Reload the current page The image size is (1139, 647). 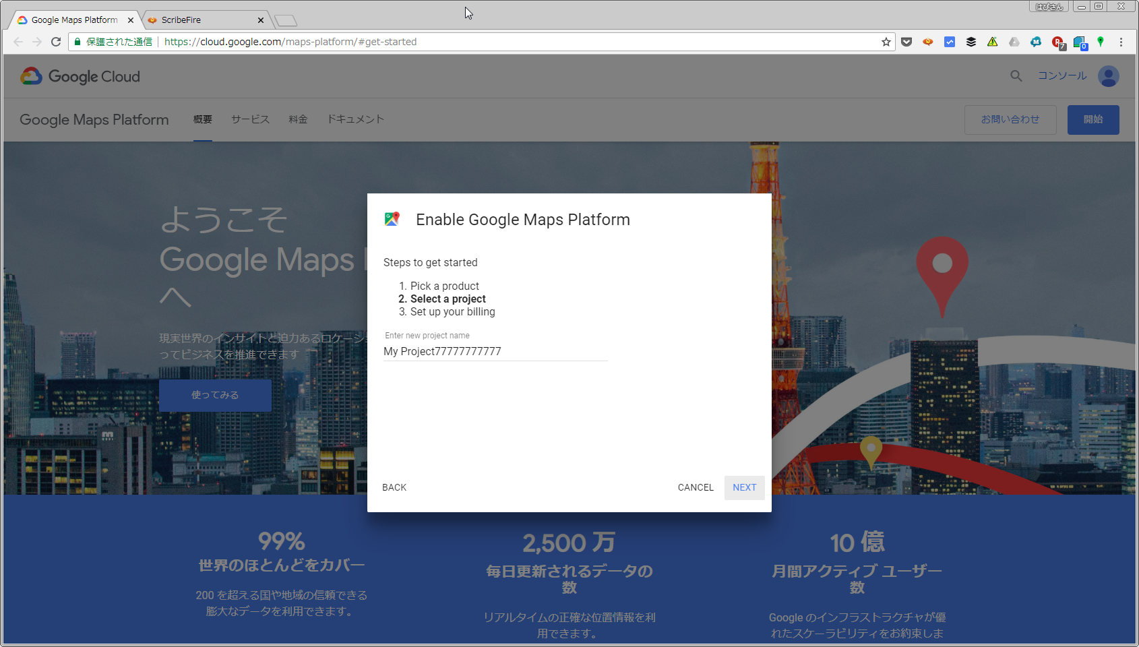point(56,42)
